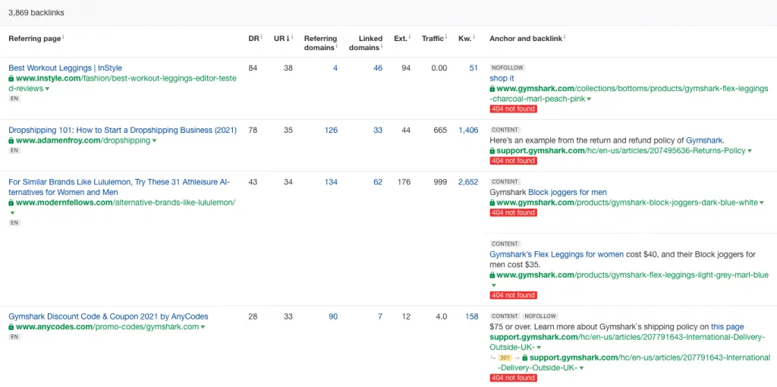The height and width of the screenshot is (387, 777).
Task: Click info icon next to Referring page header
Action: click(x=64, y=36)
